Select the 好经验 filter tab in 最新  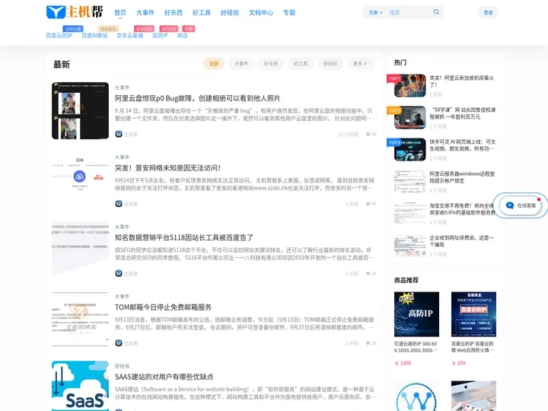(330, 64)
